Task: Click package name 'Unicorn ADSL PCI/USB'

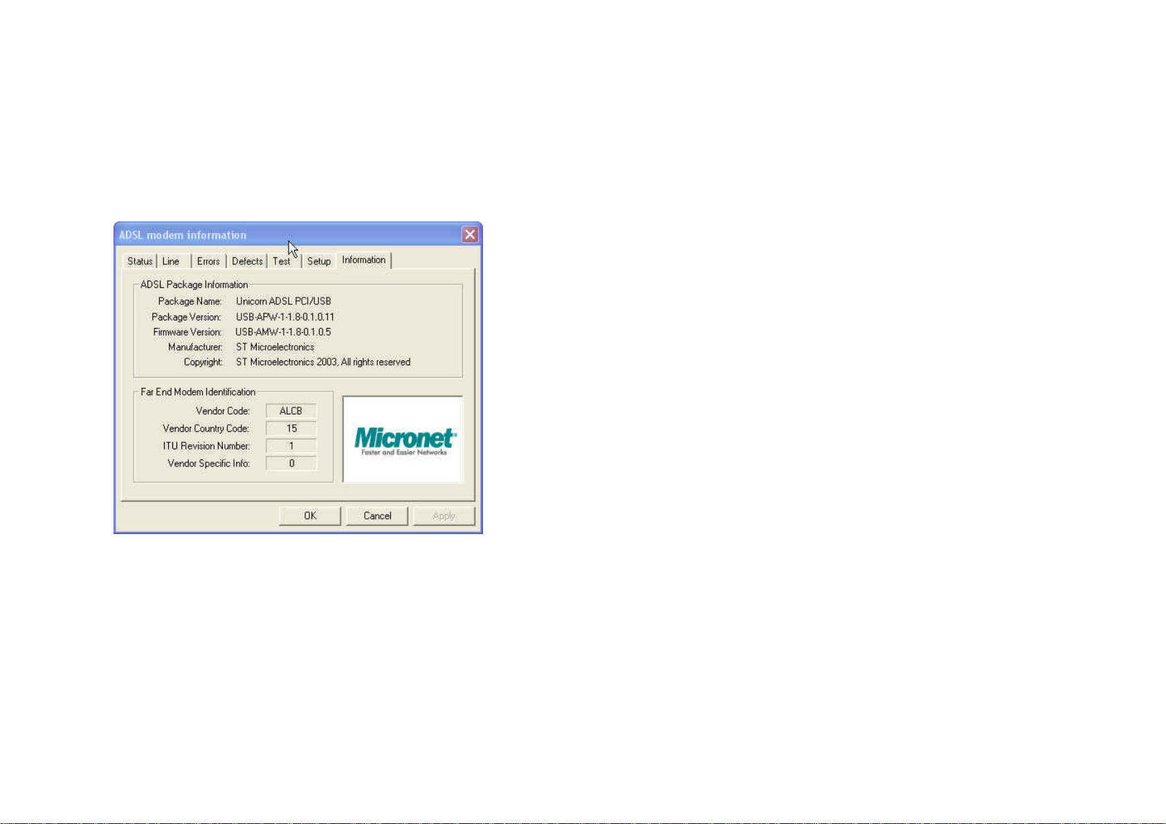Action: pos(284,302)
